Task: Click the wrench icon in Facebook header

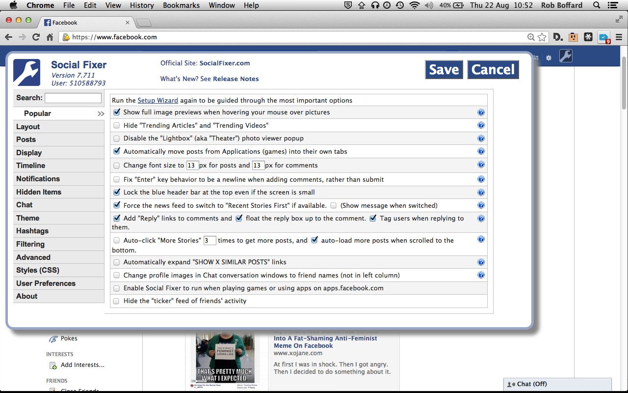Action: [566, 56]
